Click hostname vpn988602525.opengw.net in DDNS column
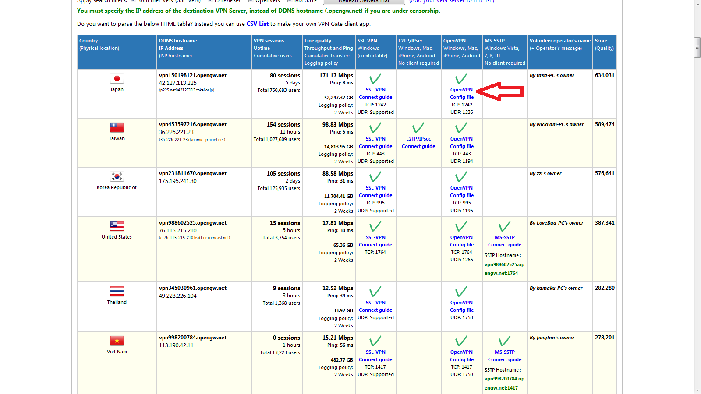The image size is (701, 394). pos(193,223)
